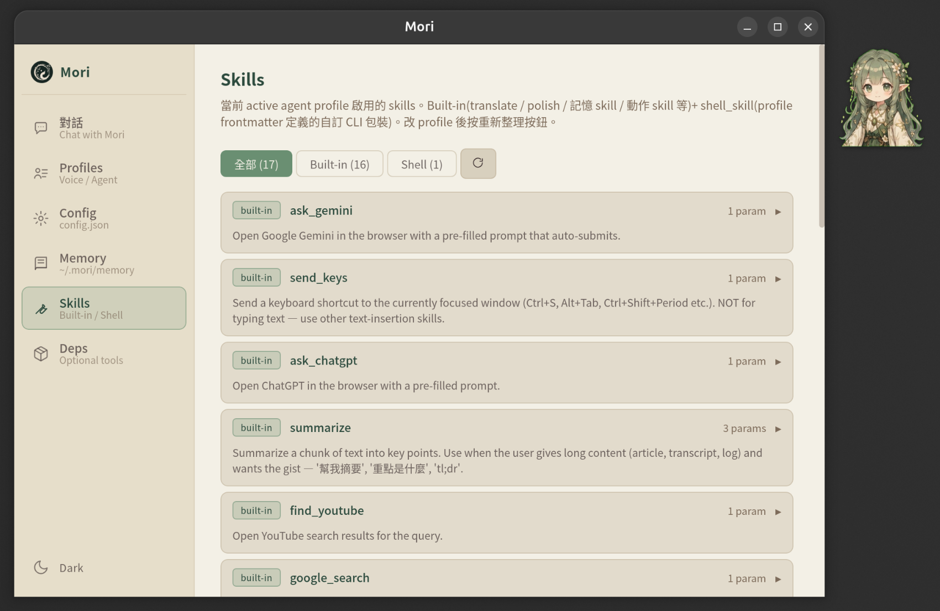Select the 全部 (17) filter tab
The width and height of the screenshot is (940, 611).
click(x=256, y=164)
